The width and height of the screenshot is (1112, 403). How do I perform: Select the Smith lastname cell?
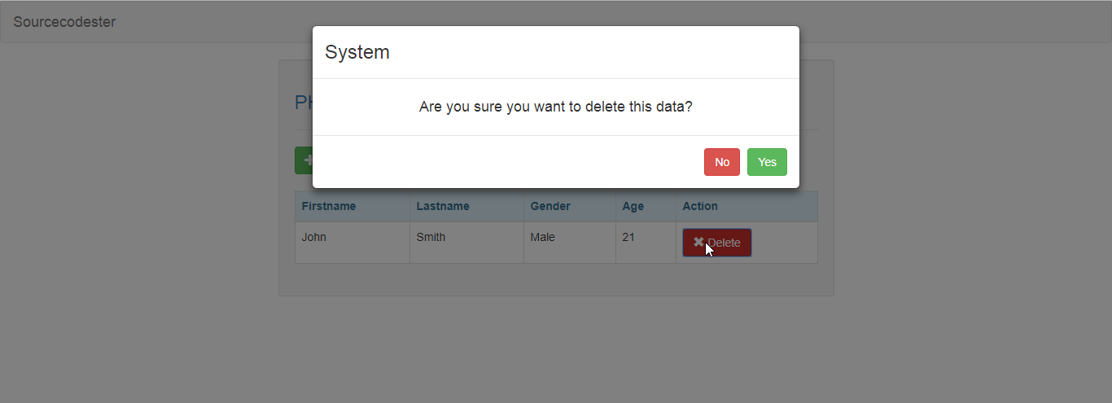point(431,238)
